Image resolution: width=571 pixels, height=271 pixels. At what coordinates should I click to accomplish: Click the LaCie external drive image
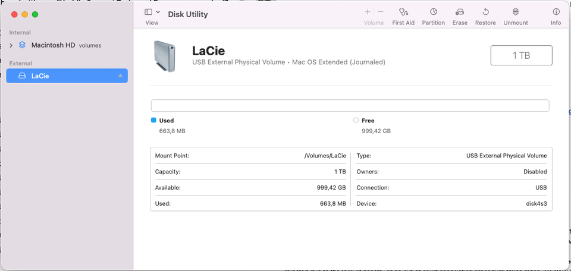tap(165, 56)
